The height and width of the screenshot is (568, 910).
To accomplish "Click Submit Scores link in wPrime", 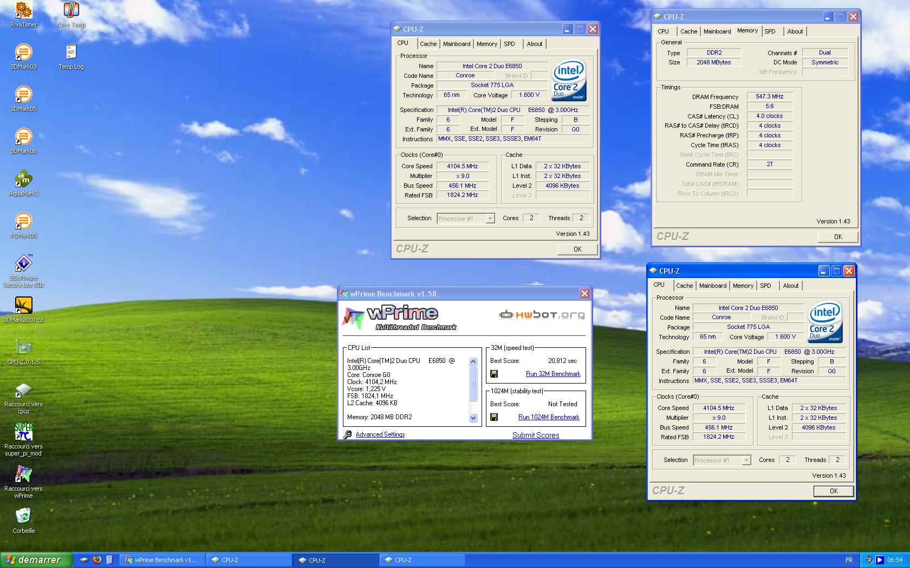I will [536, 435].
